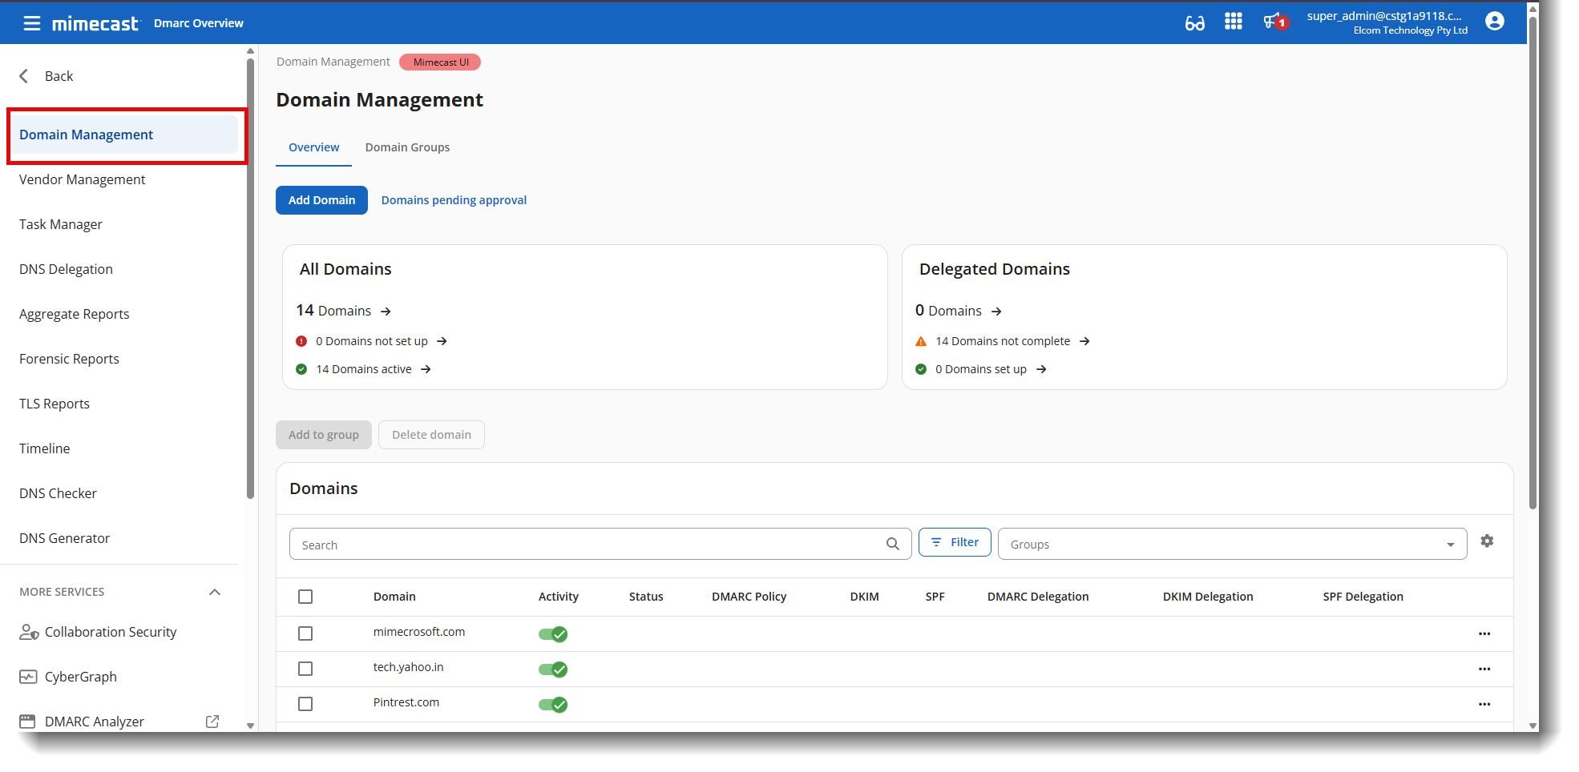Click the DMARC Analyzer external link icon
The width and height of the screenshot is (1579, 772).
tap(212, 722)
